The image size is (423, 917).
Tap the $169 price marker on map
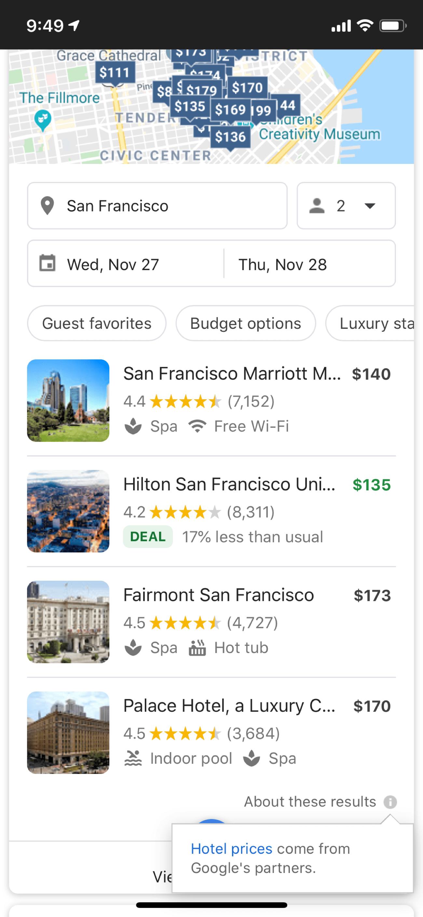230,109
